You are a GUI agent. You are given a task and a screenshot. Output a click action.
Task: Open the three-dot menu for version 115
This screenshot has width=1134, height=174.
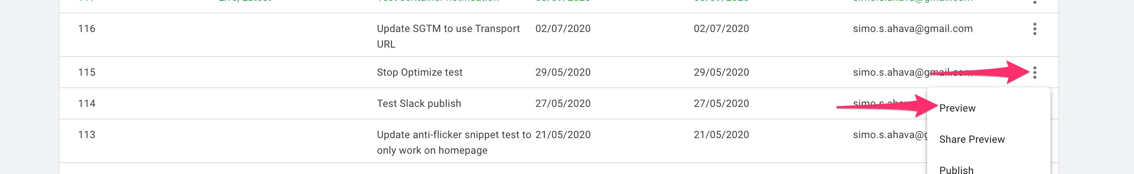(1034, 72)
